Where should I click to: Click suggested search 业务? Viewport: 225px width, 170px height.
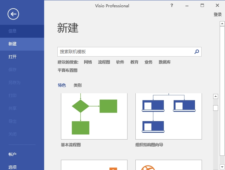(148, 62)
